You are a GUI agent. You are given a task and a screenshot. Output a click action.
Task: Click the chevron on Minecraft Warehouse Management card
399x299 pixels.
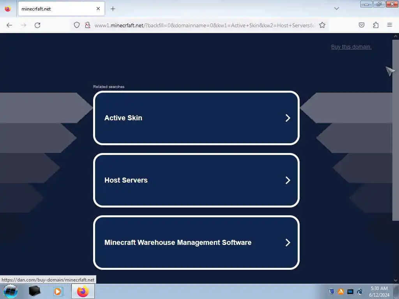(288, 243)
